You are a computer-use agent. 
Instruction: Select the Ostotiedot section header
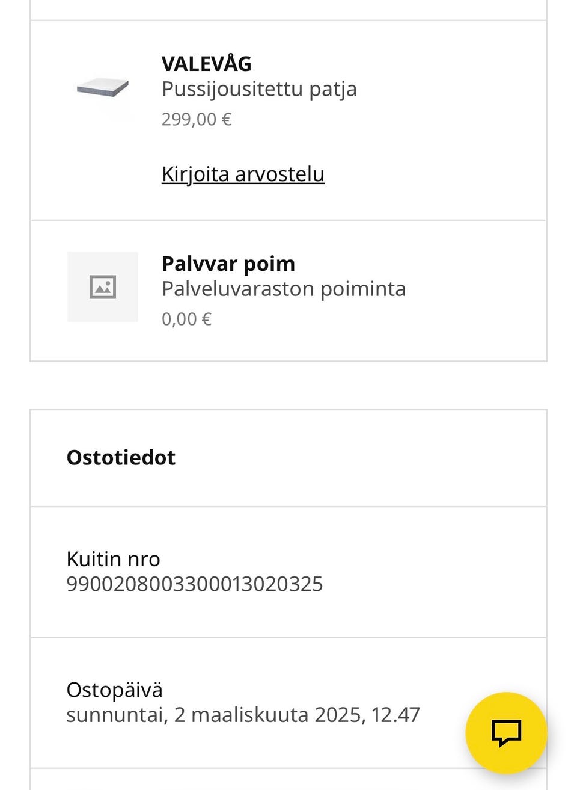(x=121, y=457)
